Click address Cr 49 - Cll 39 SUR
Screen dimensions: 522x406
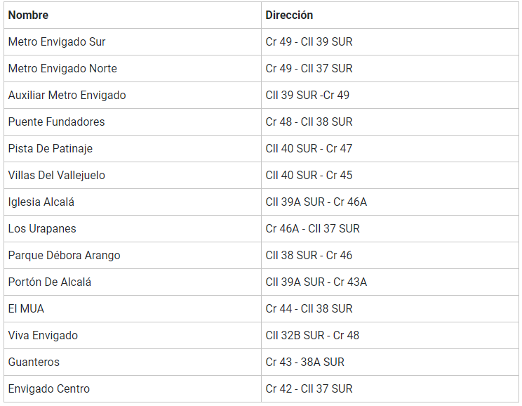pyautogui.click(x=309, y=42)
